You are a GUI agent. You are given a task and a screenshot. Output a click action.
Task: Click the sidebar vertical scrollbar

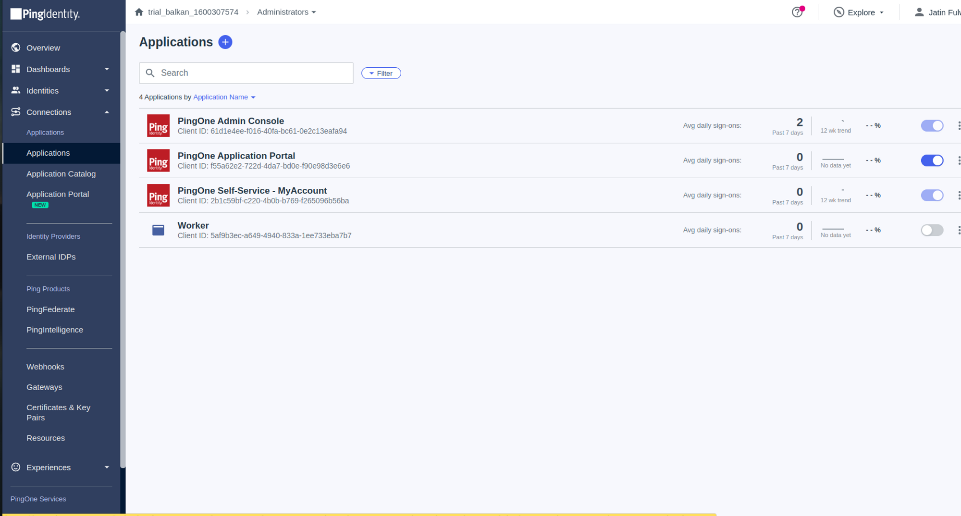(x=123, y=250)
